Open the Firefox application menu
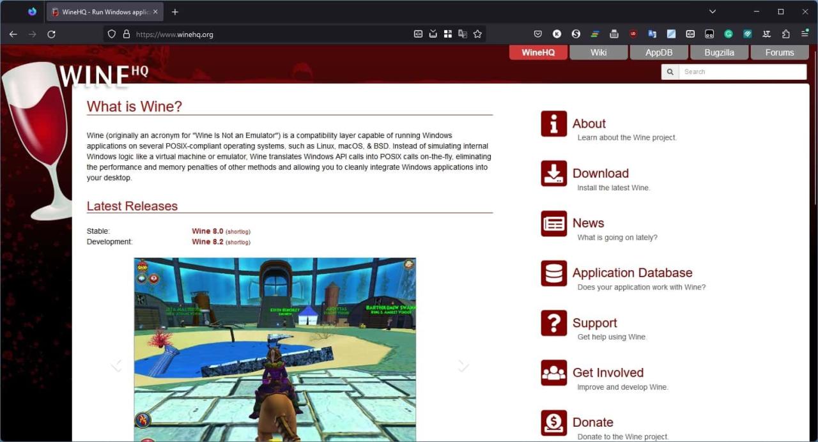Screen dimensions: 818x442 tap(805, 34)
